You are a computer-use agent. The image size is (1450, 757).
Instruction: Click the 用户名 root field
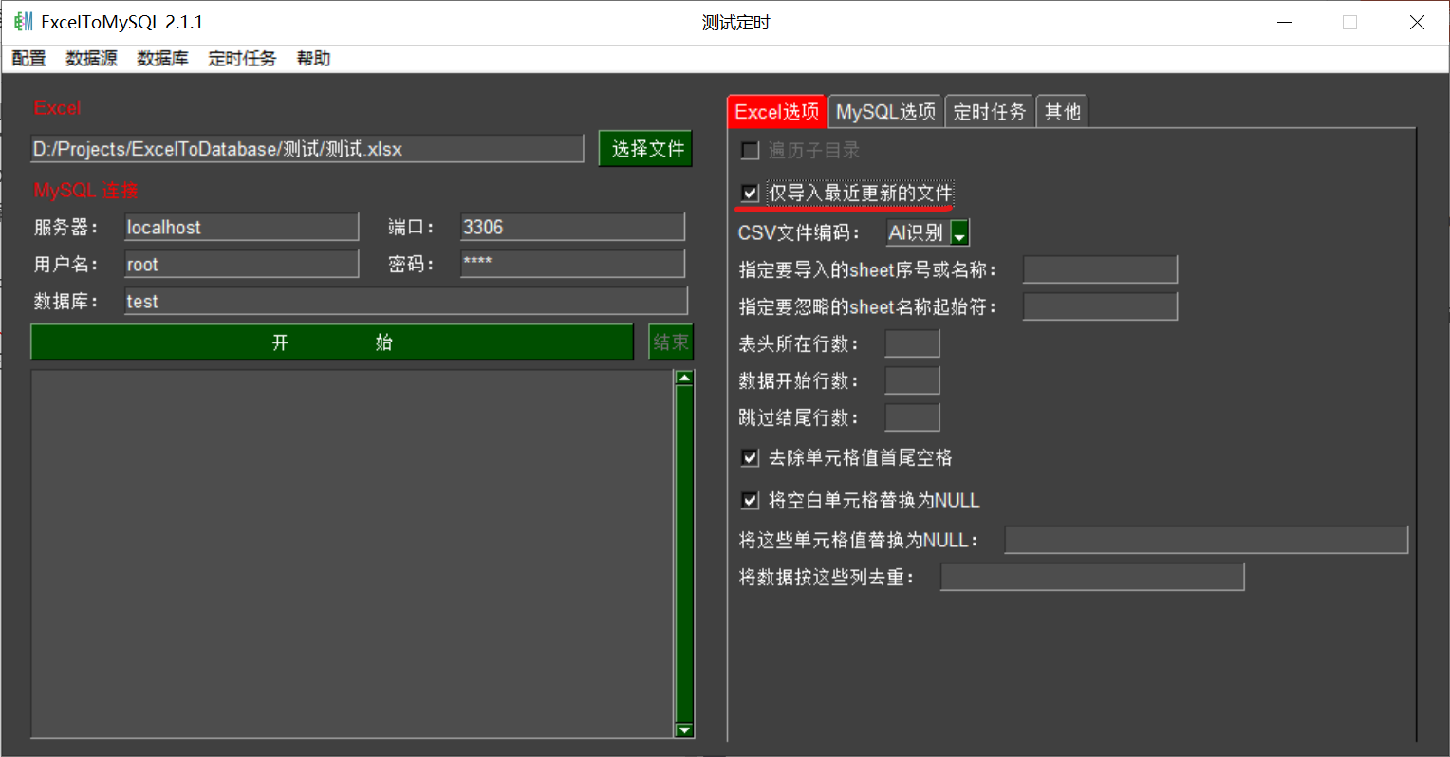point(242,265)
